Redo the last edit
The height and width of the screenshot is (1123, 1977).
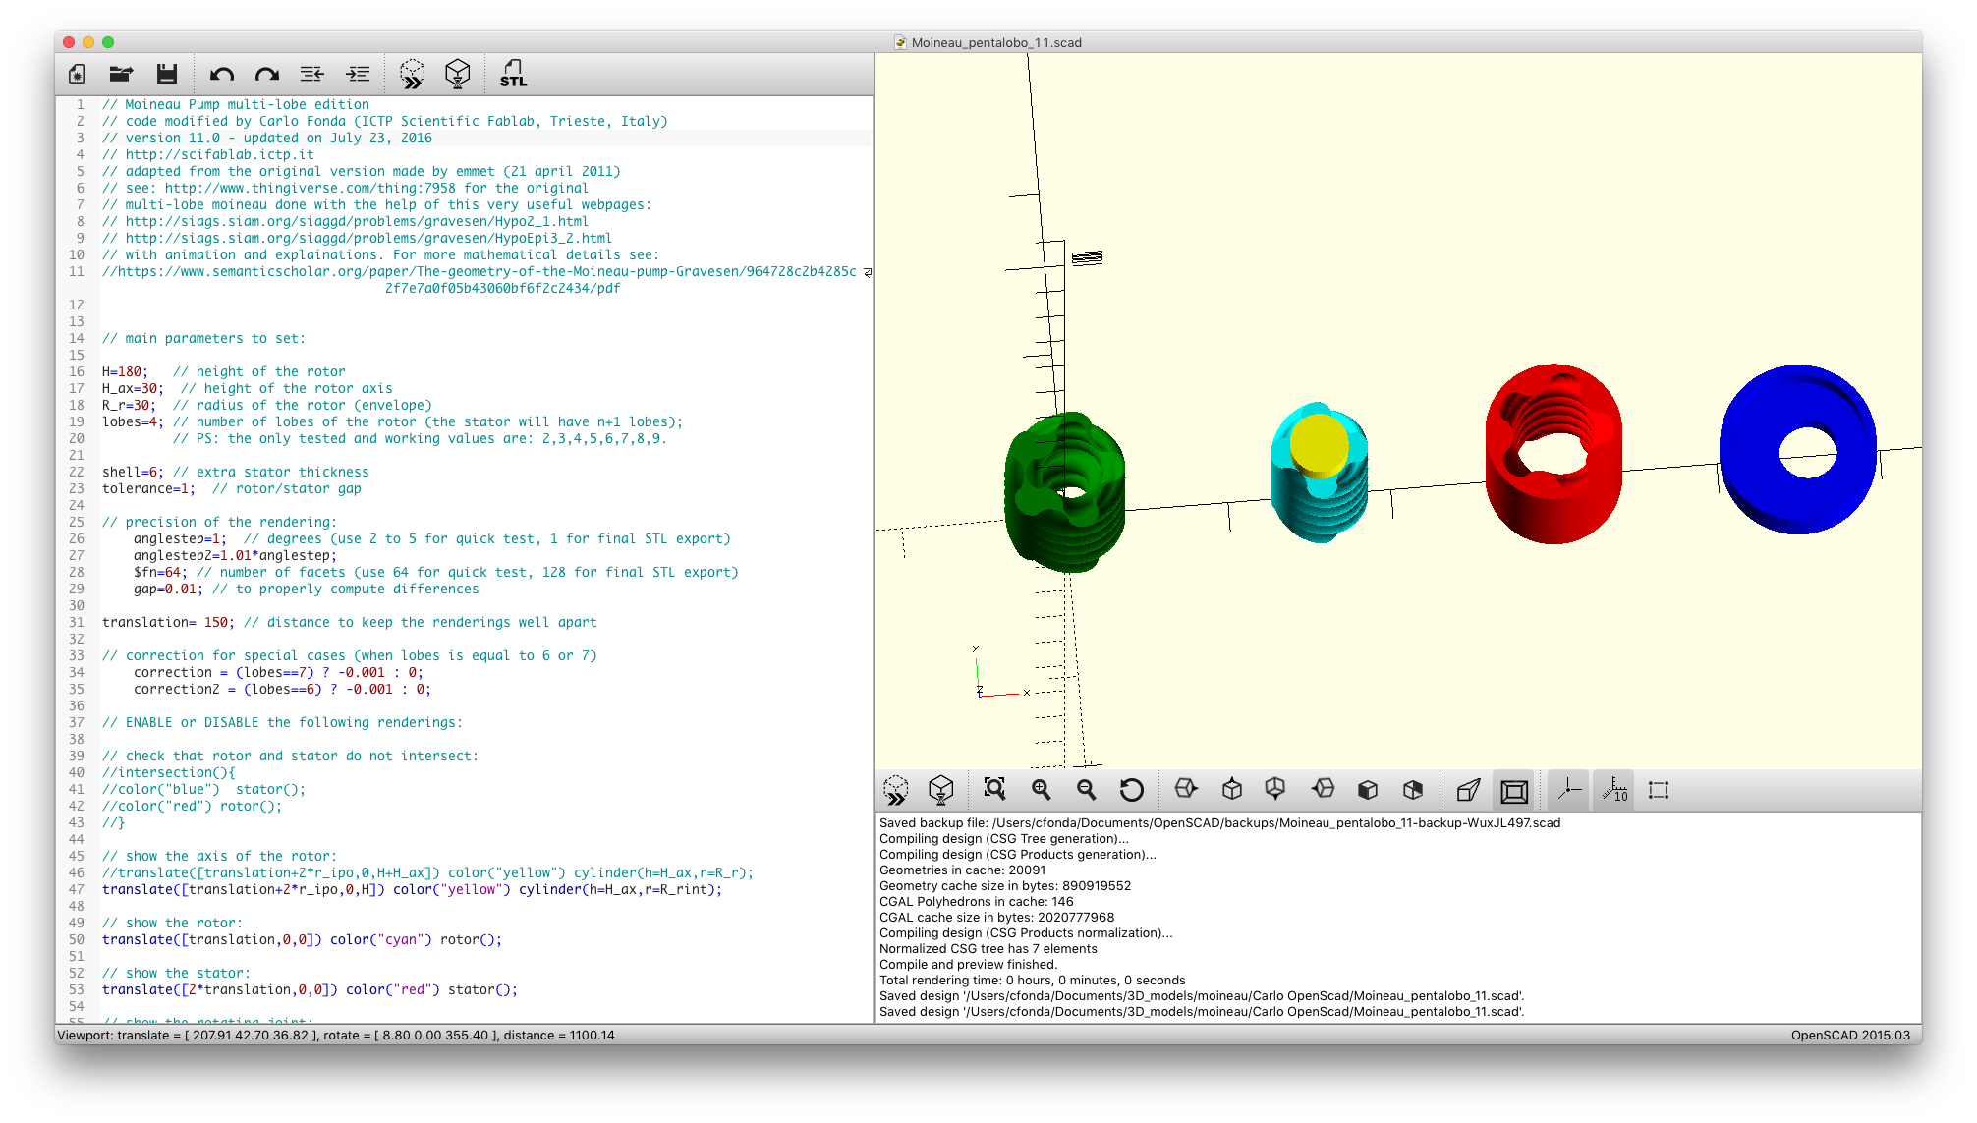267,74
